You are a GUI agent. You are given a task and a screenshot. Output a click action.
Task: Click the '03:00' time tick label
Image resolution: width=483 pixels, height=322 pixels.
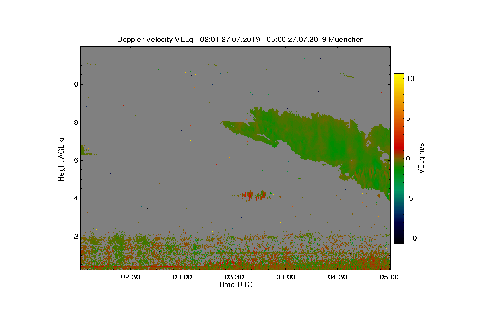click(182, 277)
